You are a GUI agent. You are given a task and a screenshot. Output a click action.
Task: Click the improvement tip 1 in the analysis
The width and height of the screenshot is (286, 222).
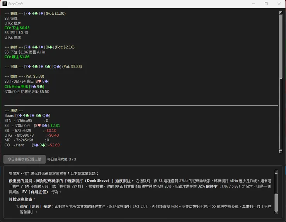point(144,209)
